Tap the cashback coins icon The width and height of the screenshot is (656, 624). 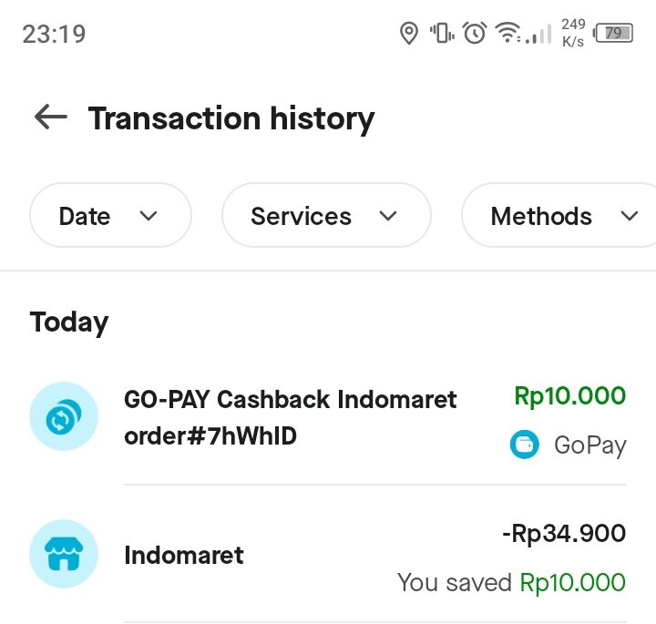point(64,416)
